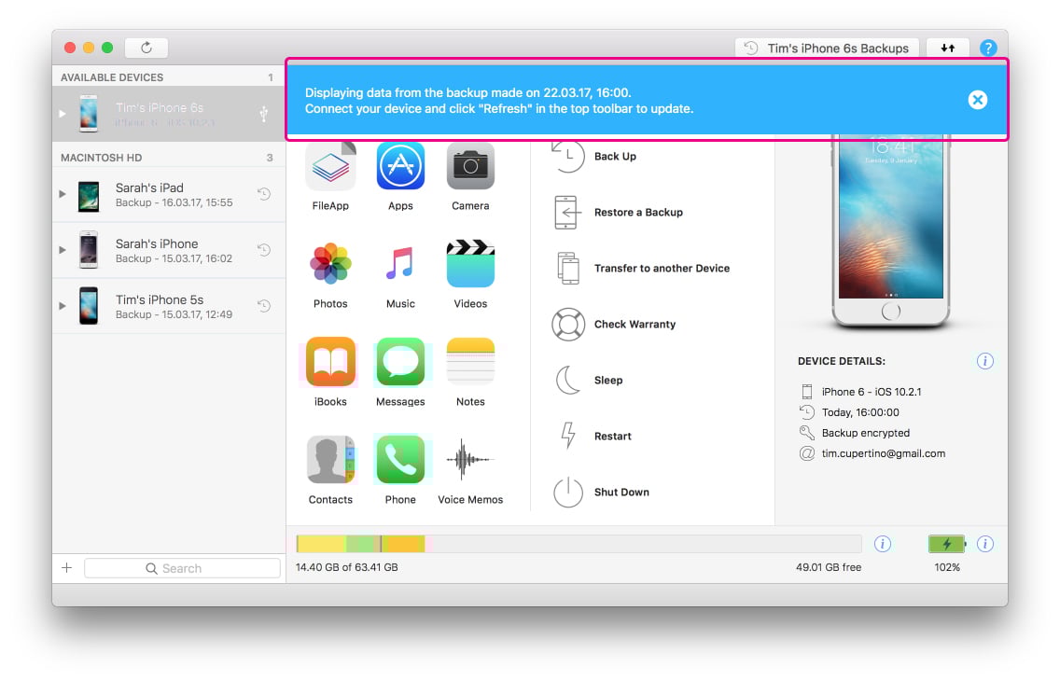Open Device Details info icon
Screen dimensions: 1060x681
click(x=985, y=361)
